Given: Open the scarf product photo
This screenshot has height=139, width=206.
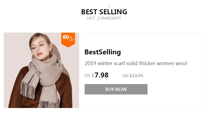Looking at the screenshot, I should [41, 70].
